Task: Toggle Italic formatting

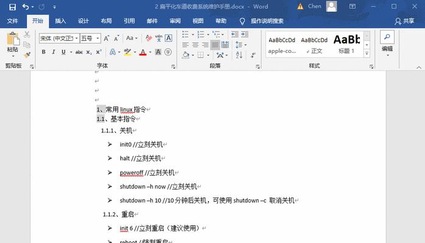Action: (x=54, y=52)
